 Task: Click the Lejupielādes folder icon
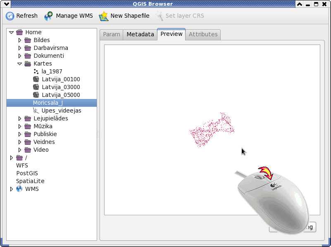coord(28,118)
